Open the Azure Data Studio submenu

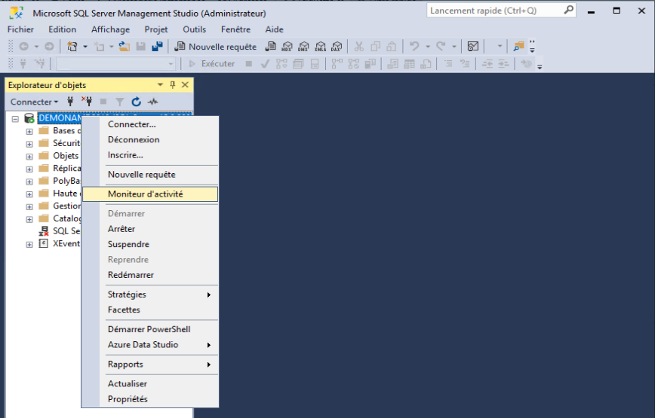(150, 345)
